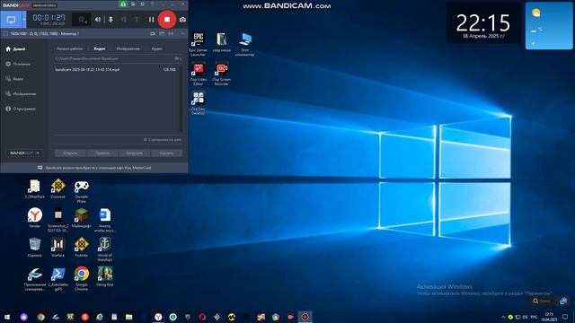
Task: Open This PC desktop icon
Action: [x=244, y=44]
